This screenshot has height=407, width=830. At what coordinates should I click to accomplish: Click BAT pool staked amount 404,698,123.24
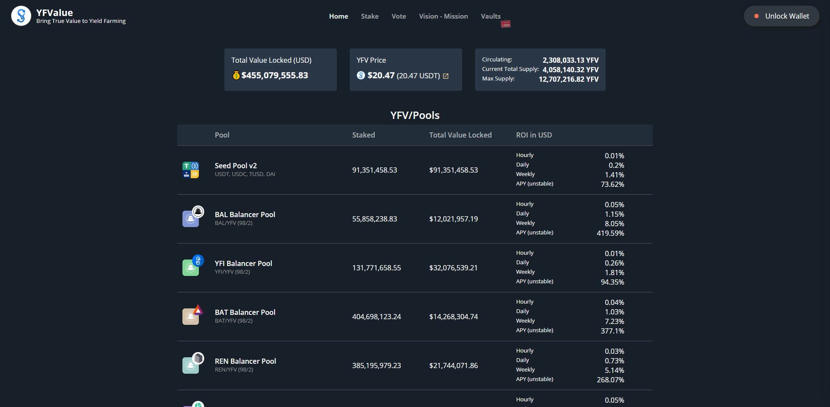[377, 317]
